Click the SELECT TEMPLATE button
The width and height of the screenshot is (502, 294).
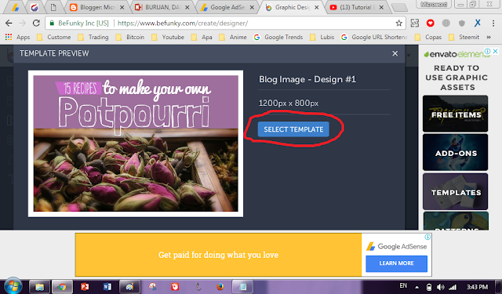(x=293, y=129)
